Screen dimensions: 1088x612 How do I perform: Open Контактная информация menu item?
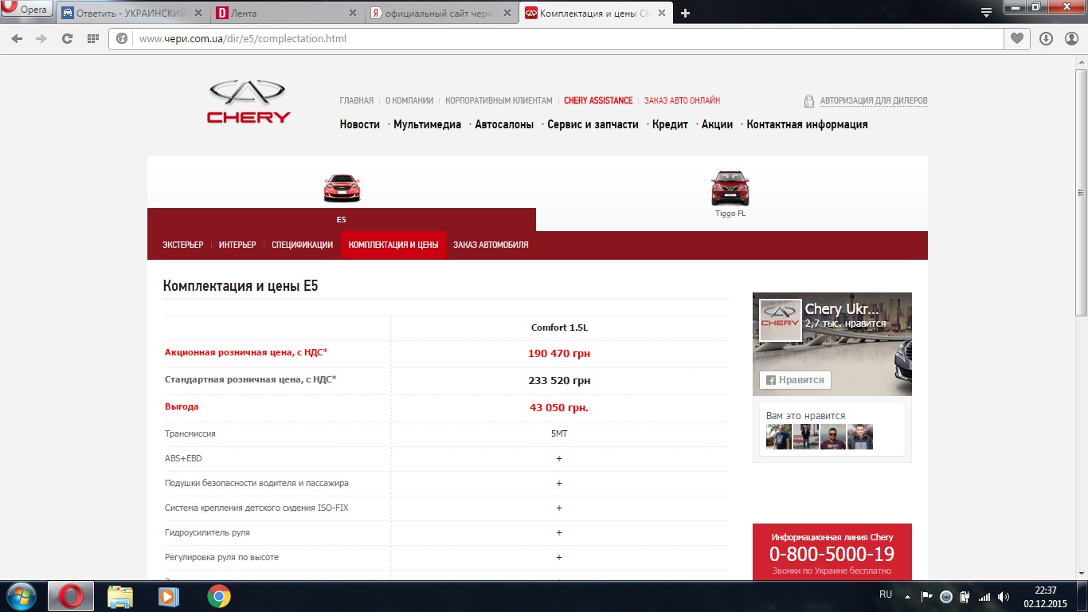807,124
